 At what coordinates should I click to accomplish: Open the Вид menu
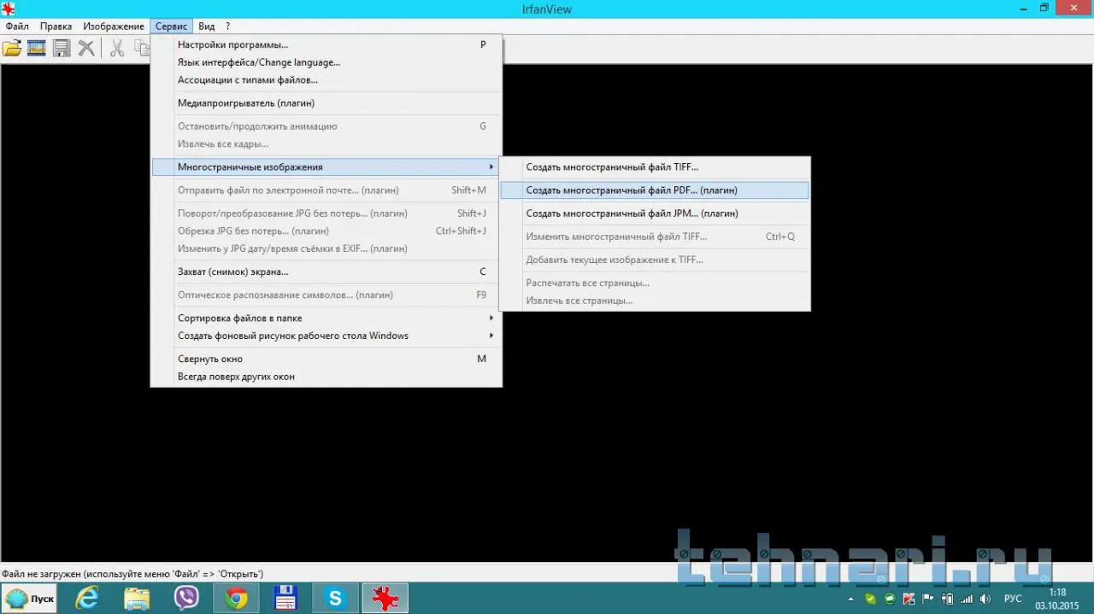coord(206,26)
